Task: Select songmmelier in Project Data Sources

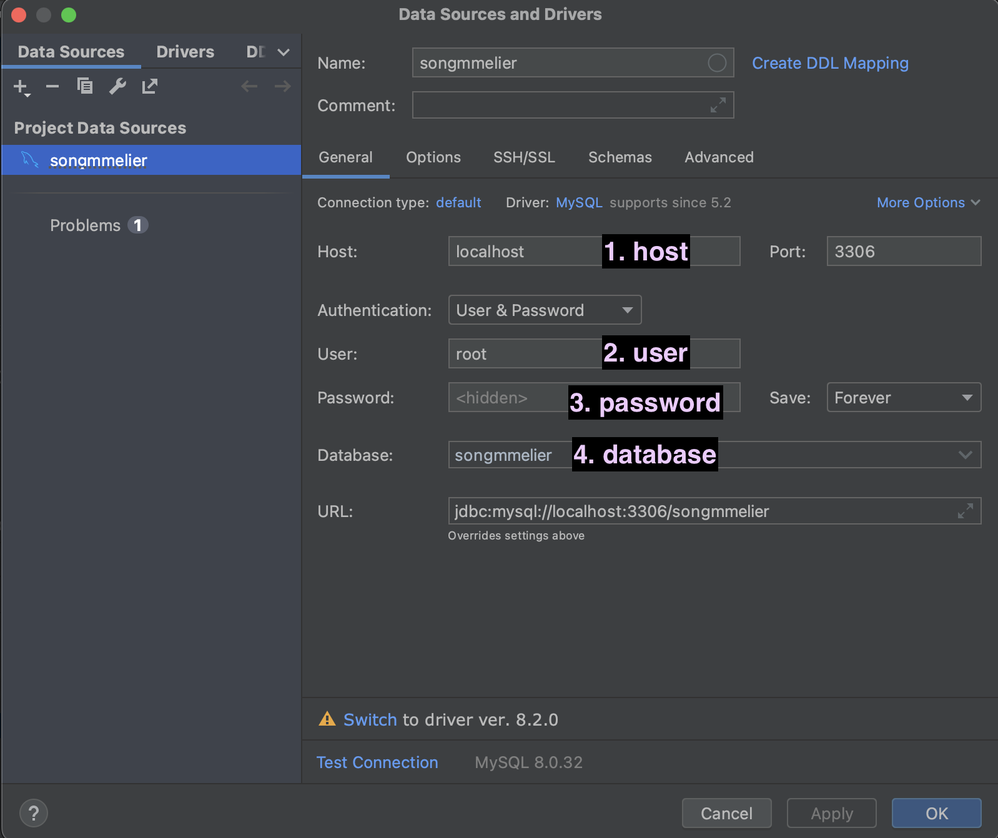Action: pos(151,160)
